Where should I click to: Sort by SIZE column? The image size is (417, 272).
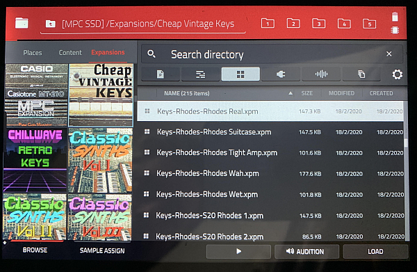tap(307, 93)
